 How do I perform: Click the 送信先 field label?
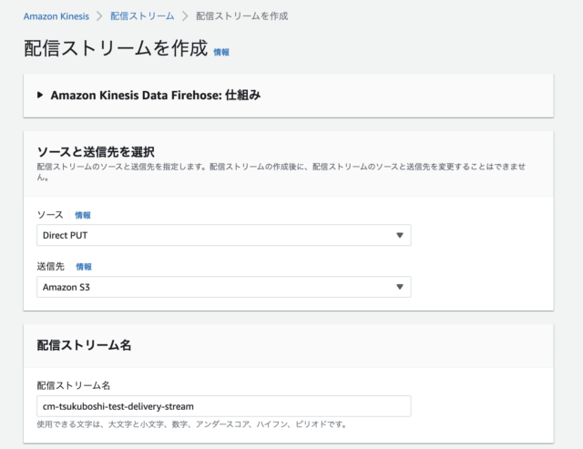pos(52,267)
